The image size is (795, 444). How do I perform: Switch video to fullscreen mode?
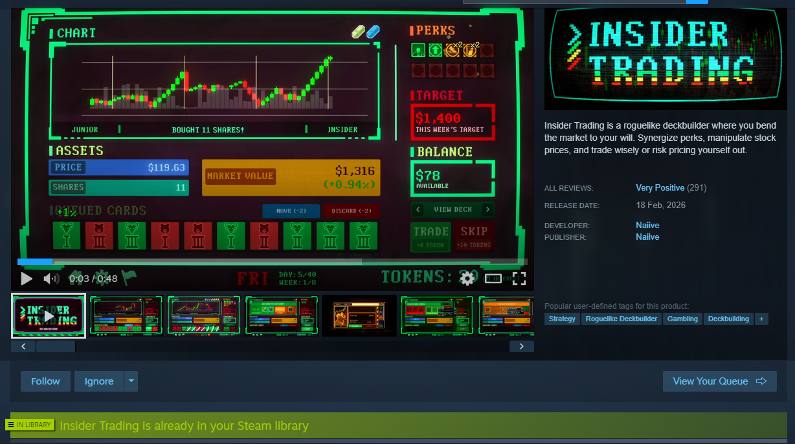coord(519,279)
